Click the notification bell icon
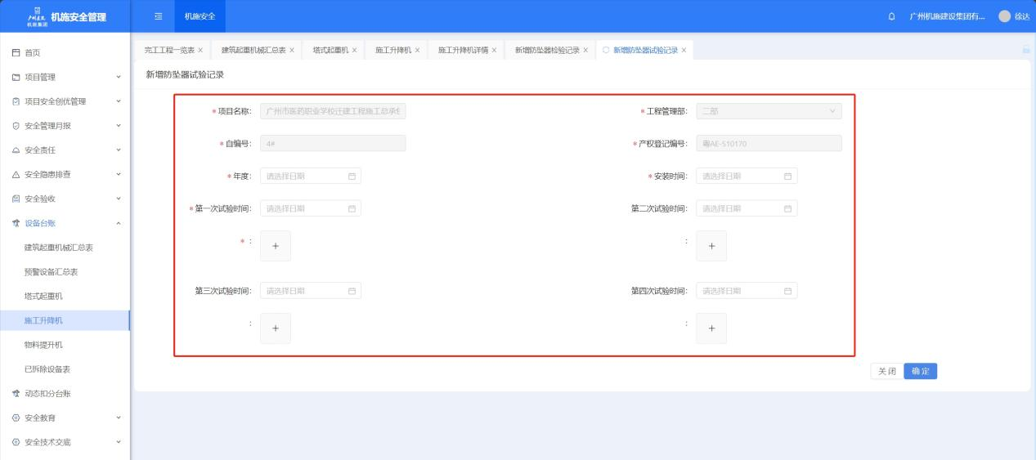 (891, 17)
